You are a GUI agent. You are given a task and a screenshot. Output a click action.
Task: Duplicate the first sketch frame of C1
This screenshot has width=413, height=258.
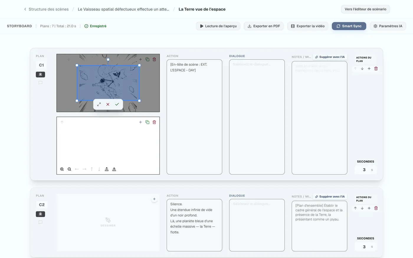click(x=147, y=59)
